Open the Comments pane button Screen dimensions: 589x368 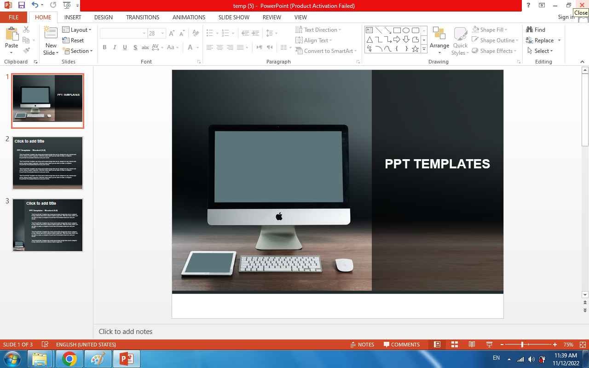tap(401, 345)
